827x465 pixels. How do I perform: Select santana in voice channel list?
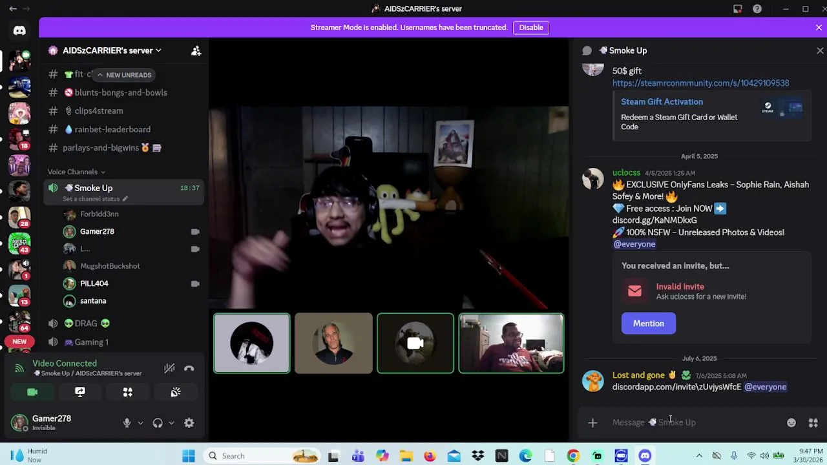point(93,301)
